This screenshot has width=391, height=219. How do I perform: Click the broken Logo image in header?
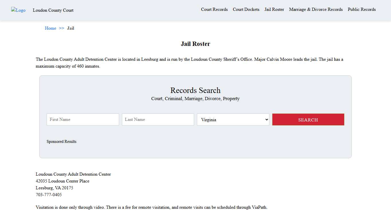pos(18,10)
